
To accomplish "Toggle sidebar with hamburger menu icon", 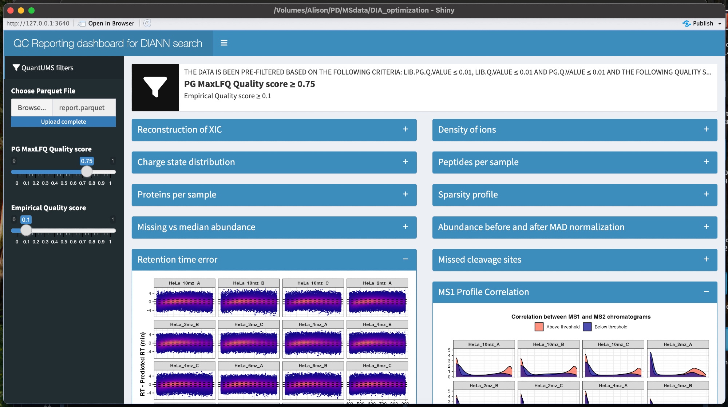I will tap(224, 43).
